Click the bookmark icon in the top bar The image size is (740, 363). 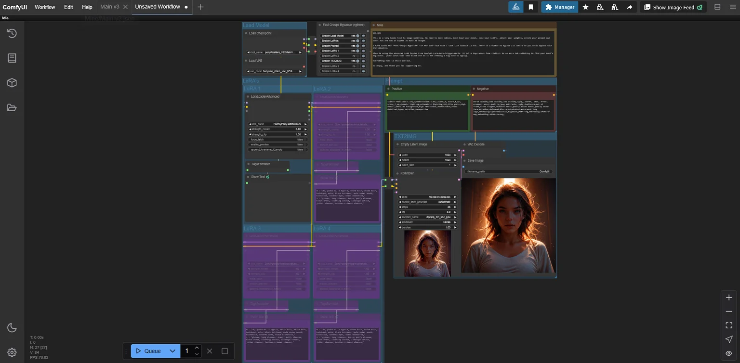pos(530,7)
